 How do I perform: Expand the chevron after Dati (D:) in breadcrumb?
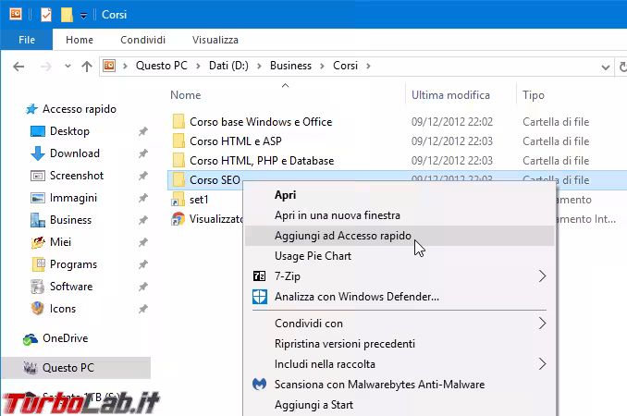tap(259, 66)
